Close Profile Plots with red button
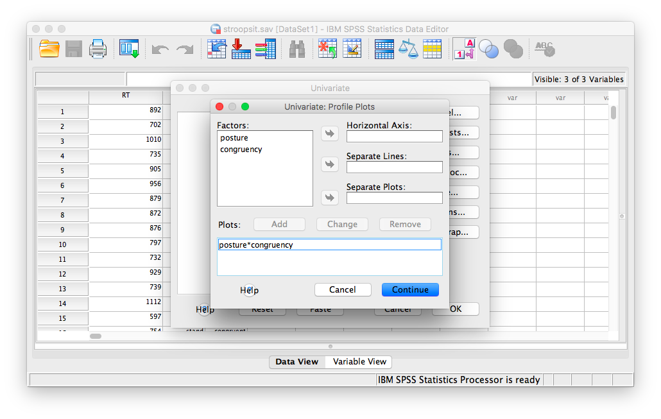Viewport: 661px width, 419px height. [x=219, y=107]
